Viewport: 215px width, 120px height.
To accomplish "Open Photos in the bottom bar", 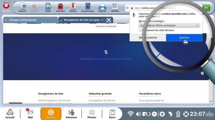I will coord(92,114).
